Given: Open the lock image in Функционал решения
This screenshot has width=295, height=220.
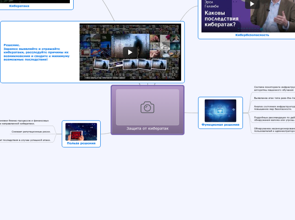Looking at the screenshot, I should click(220, 110).
